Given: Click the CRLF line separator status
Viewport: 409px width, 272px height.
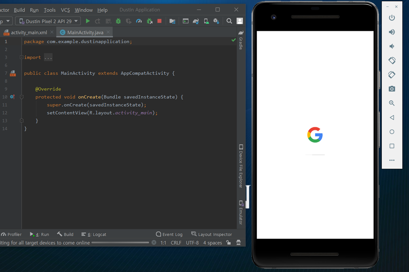Looking at the screenshot, I should pyautogui.click(x=176, y=243).
